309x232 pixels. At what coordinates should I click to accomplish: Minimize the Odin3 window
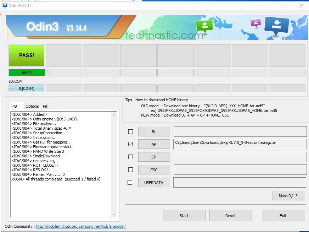tap(269, 6)
